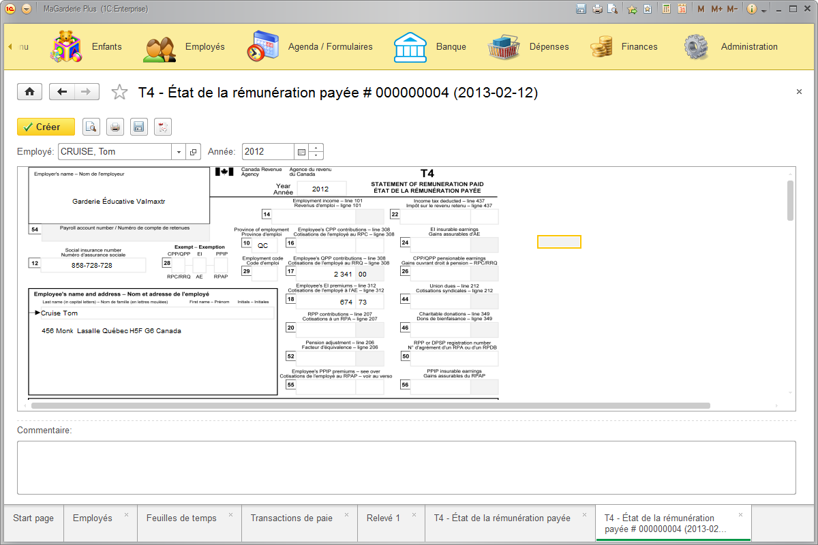
Task: Open the Employé dropdown list
Action: pyautogui.click(x=178, y=151)
